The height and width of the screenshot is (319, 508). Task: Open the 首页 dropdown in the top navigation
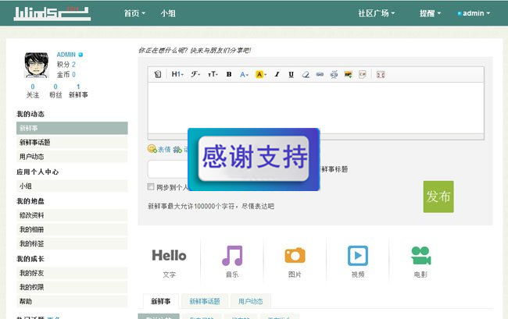134,13
